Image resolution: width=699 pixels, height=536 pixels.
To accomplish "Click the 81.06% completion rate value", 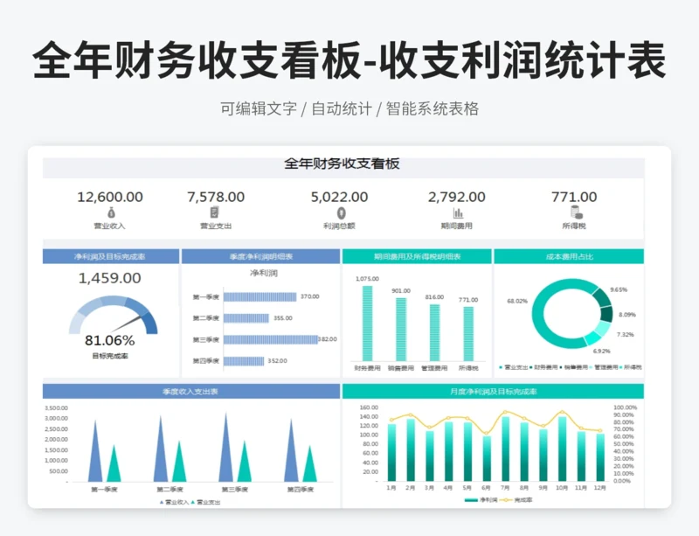I will click(110, 340).
